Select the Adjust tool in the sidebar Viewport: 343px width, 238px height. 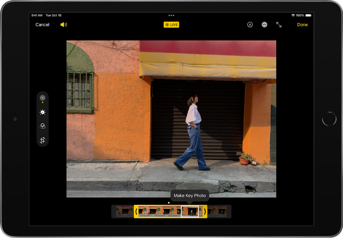(42, 112)
